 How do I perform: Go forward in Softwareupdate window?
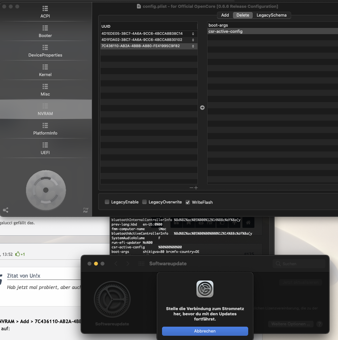click(x=128, y=264)
